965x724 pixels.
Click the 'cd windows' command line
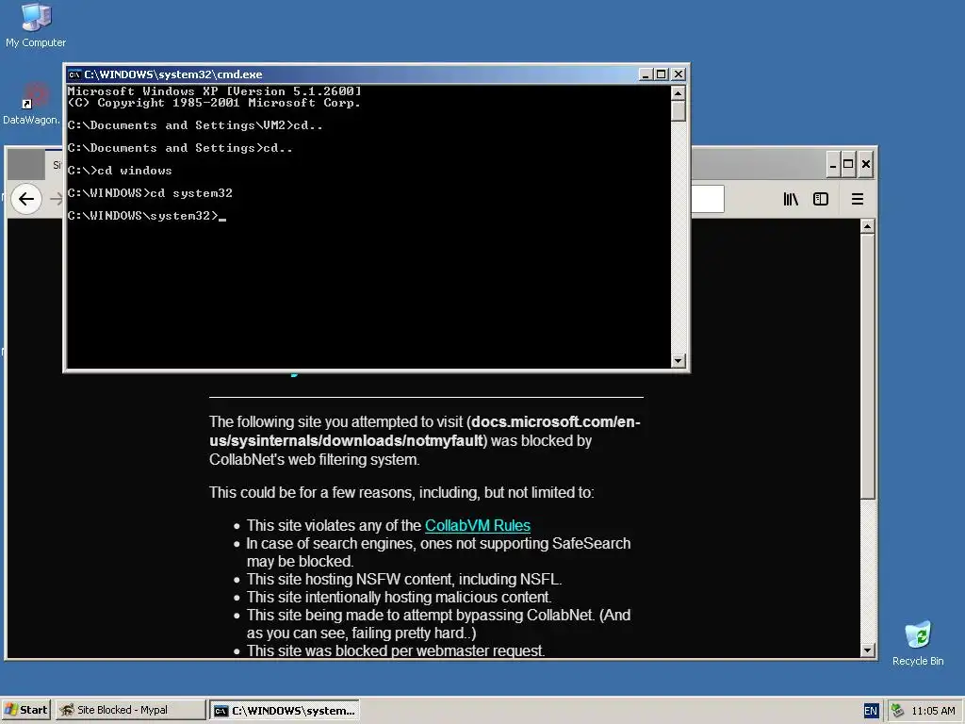click(120, 170)
